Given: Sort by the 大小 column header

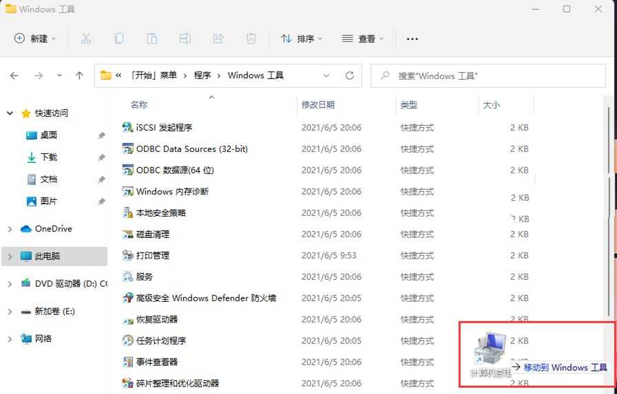Looking at the screenshot, I should [492, 105].
